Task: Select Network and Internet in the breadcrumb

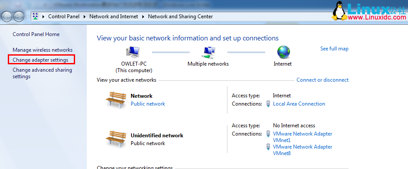Action: (x=114, y=17)
